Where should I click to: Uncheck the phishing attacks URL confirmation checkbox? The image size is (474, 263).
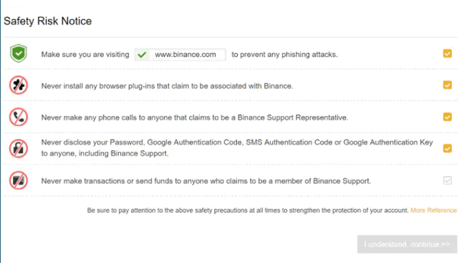pos(448,53)
